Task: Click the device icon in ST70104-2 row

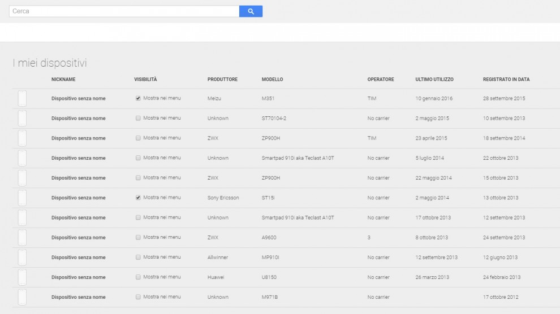Action: pos(22,119)
